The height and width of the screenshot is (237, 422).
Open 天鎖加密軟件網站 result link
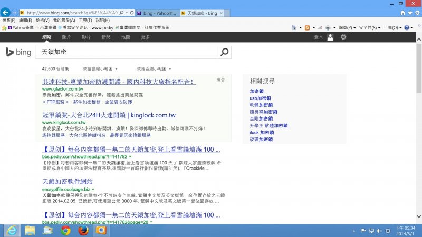click(x=68, y=181)
